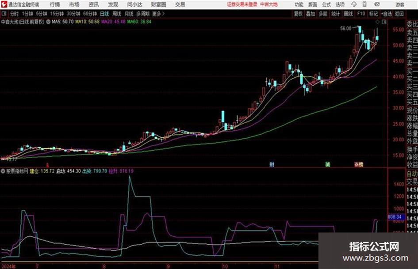Open the 版面 menu
This screenshot has height=269, width=418.
313,4
